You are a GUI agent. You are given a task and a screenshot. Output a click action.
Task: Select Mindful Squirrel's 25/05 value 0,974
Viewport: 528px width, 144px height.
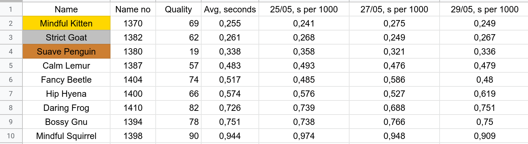[x=304, y=136]
